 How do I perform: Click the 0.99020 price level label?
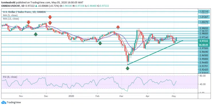tap(204, 28)
